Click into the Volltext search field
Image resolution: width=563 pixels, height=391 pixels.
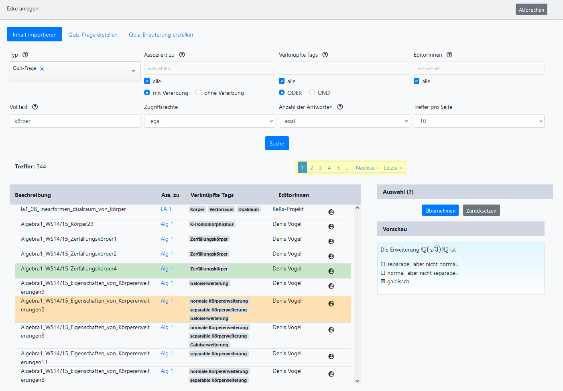[x=75, y=121]
